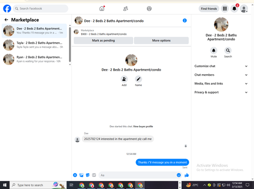This screenshot has width=254, height=189.
Task: Open the Groups icon in top navigation
Action: tap(149, 9)
